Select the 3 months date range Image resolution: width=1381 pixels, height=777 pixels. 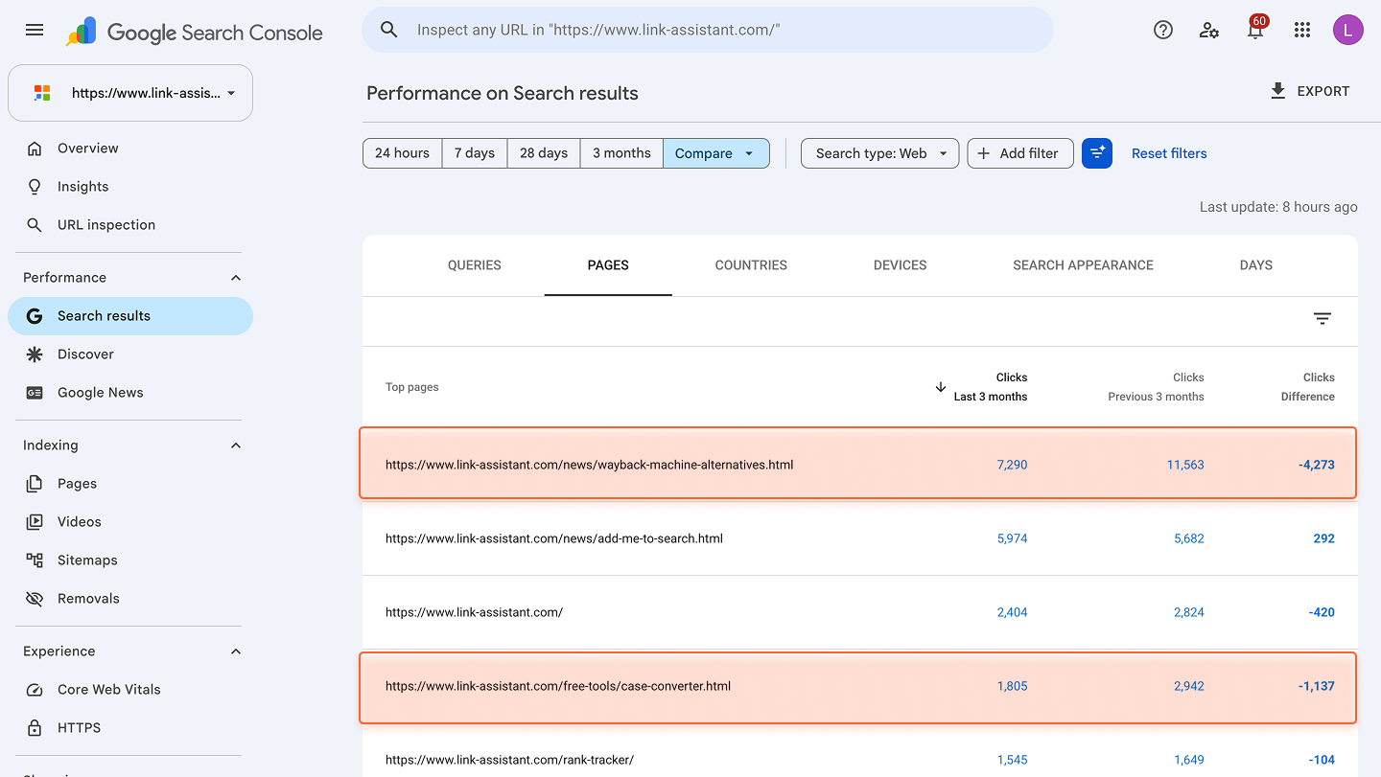621,153
